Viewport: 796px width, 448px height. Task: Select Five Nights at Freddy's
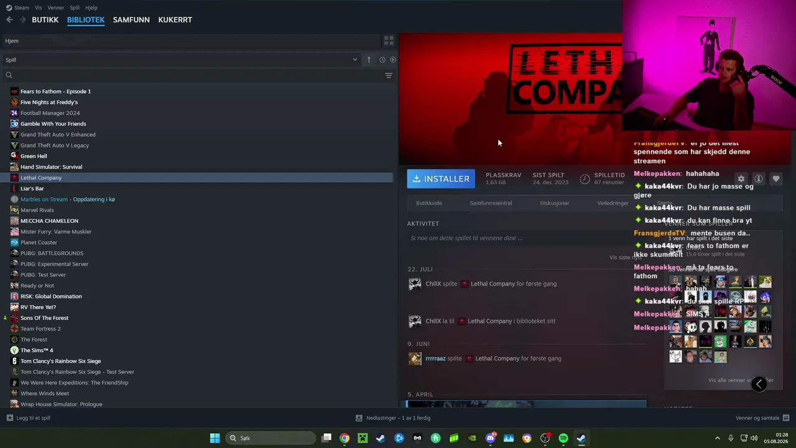point(49,102)
